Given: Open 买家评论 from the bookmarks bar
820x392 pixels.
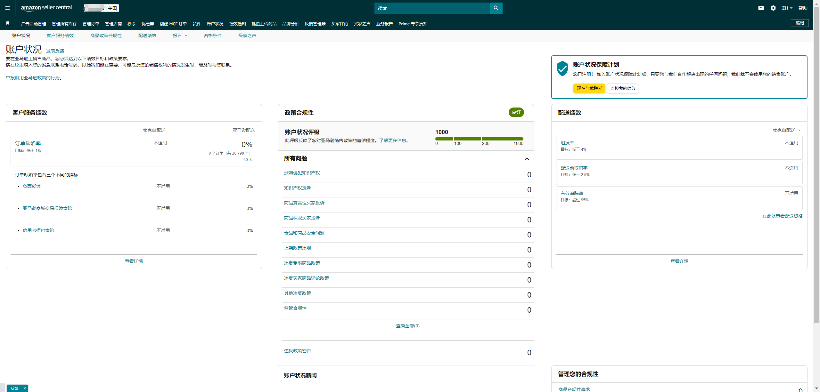Looking at the screenshot, I should [x=340, y=24].
